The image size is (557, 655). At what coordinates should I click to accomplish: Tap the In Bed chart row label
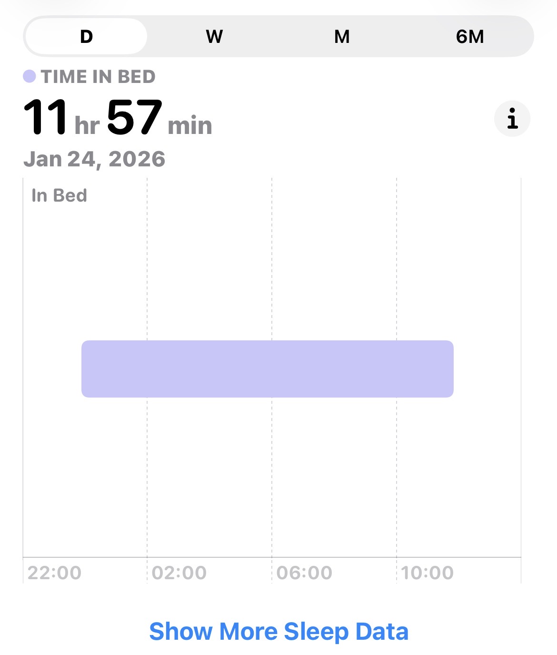(59, 195)
